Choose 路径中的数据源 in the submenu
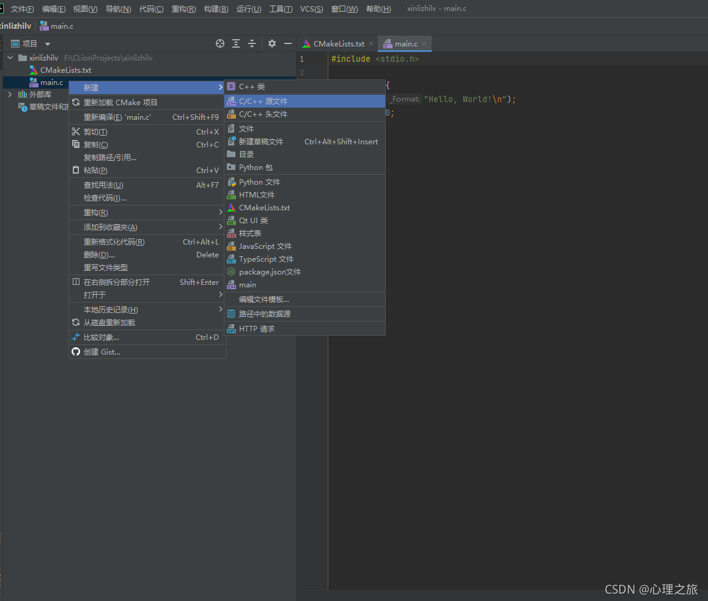The width and height of the screenshot is (708, 601). [x=305, y=314]
